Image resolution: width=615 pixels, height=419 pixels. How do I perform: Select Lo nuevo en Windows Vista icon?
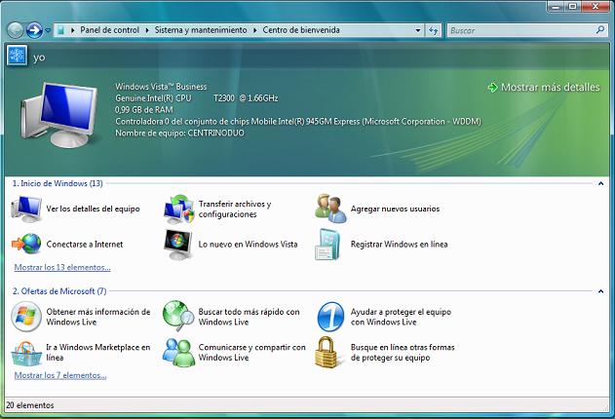coord(178,245)
